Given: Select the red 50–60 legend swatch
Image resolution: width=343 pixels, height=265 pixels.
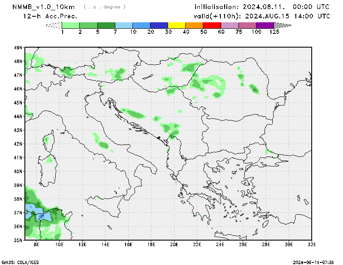Looking at the screenshot, I should point(212,25).
